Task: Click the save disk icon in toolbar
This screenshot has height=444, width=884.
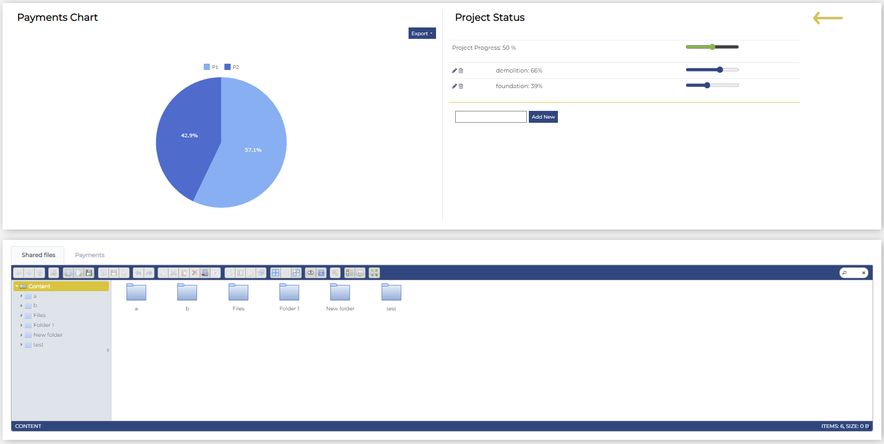Action: pos(89,273)
